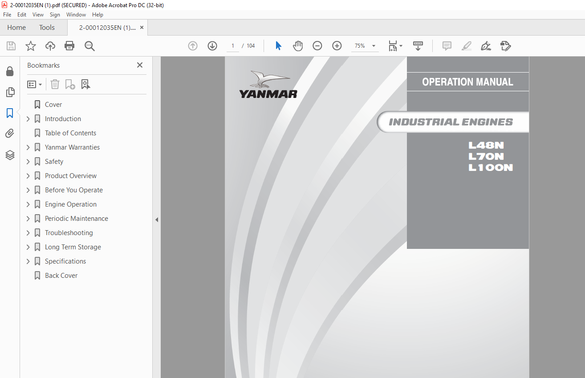Open bookmarks options menu dropdown
The width and height of the screenshot is (585, 378).
[35, 84]
